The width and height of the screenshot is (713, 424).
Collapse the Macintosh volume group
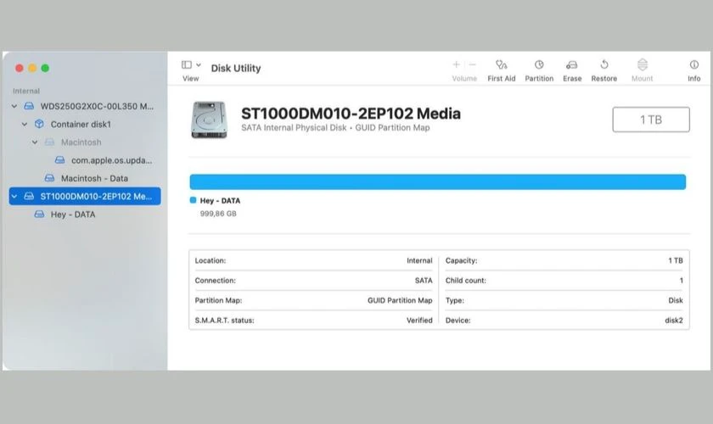tap(35, 142)
